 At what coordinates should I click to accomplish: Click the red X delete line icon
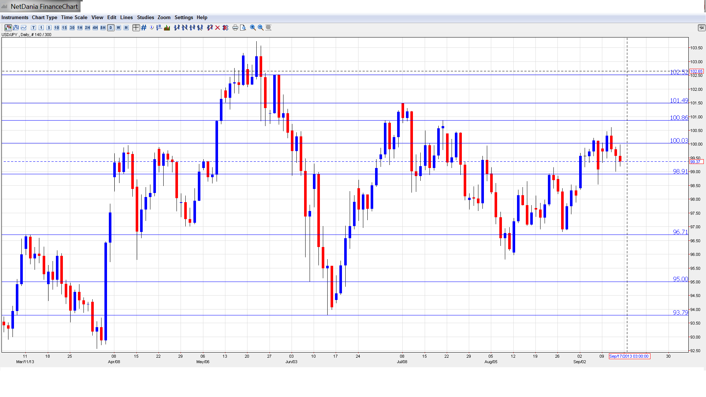pyautogui.click(x=218, y=28)
